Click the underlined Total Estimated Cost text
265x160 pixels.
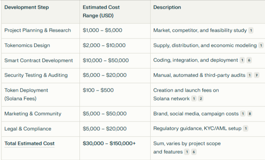29,143
